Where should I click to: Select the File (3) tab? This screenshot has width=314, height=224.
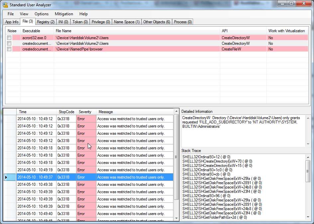28,21
